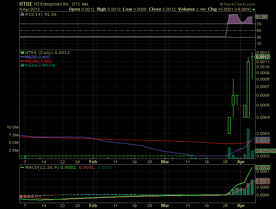Click the '4-Apr-2013' date text
Image resolution: width=276 pixels, height=209 pixels.
click(x=30, y=9)
